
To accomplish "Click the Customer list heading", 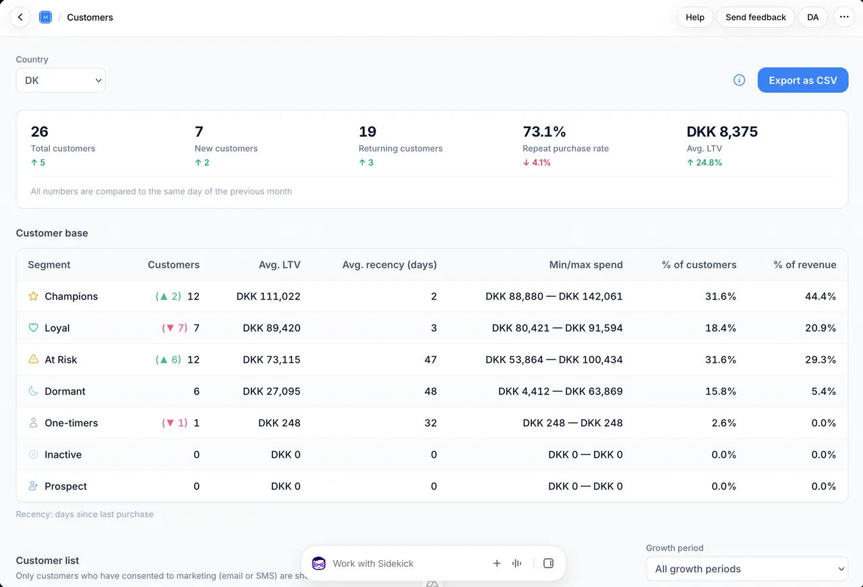I will pyautogui.click(x=48, y=560).
